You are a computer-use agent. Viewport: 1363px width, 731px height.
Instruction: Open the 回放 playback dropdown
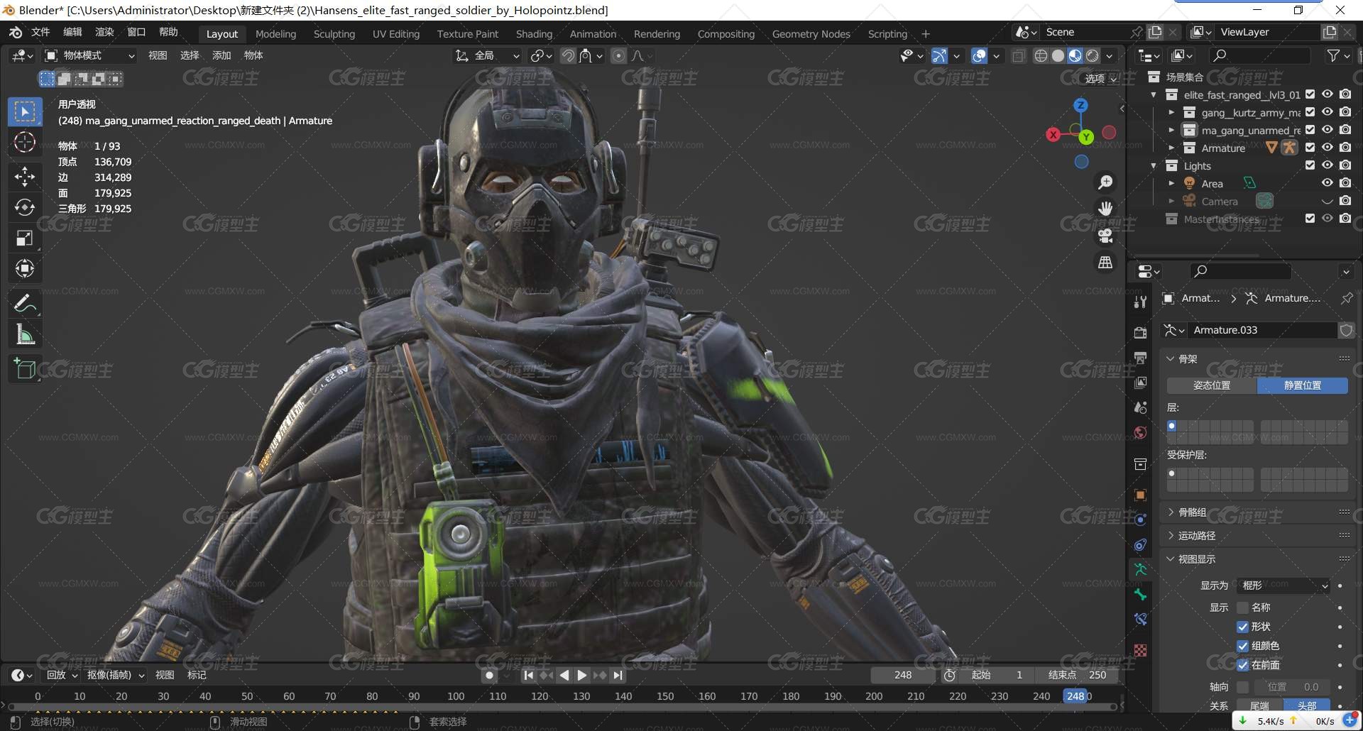(x=62, y=675)
